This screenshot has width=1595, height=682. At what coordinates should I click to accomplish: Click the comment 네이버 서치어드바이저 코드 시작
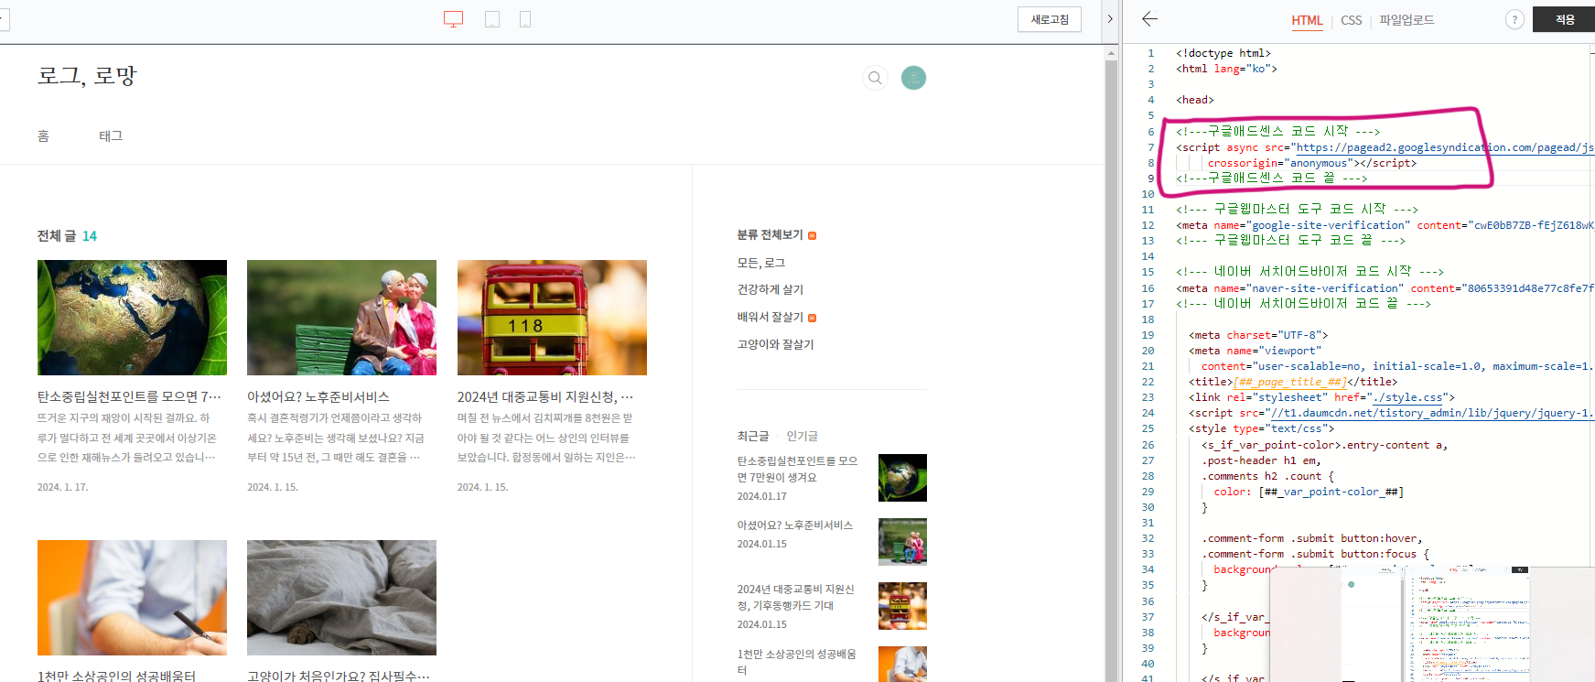pyautogui.click(x=1309, y=272)
